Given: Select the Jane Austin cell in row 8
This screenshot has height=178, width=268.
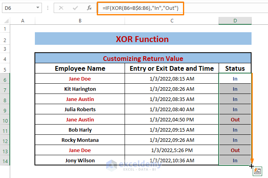Looking at the screenshot, I should coord(80,99).
